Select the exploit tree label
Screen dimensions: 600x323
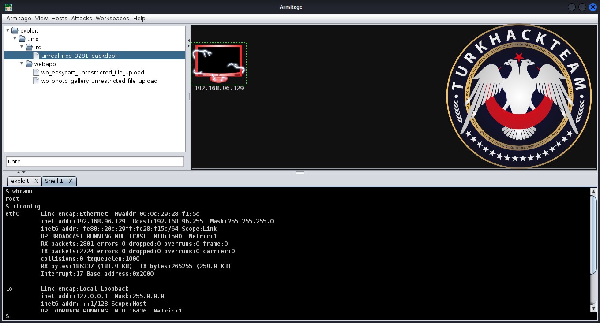[x=29, y=30]
